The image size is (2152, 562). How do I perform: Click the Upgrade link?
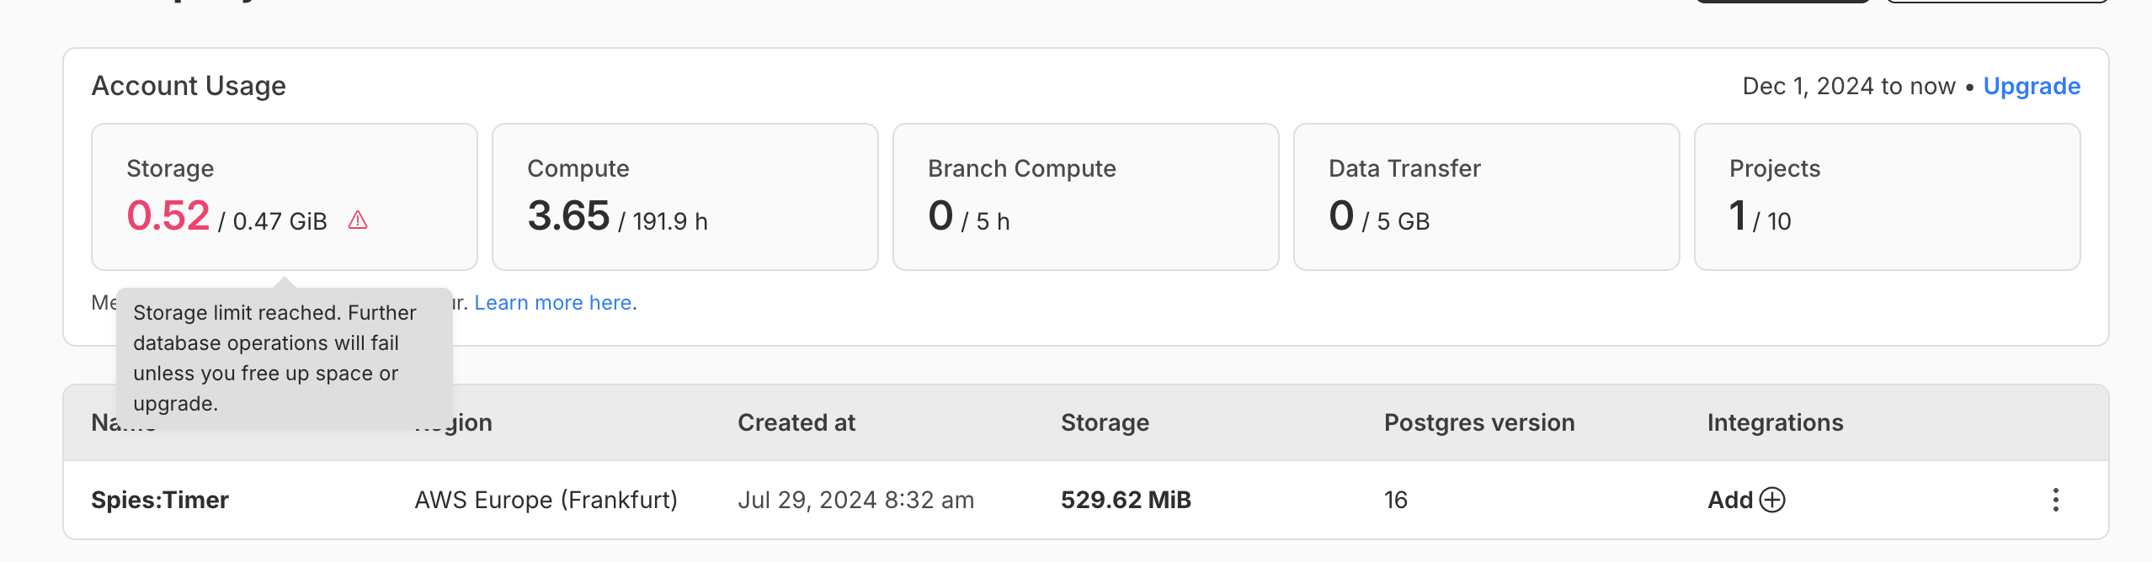click(2031, 86)
